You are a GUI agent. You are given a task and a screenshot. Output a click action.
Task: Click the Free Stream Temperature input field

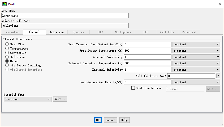pos(147,51)
